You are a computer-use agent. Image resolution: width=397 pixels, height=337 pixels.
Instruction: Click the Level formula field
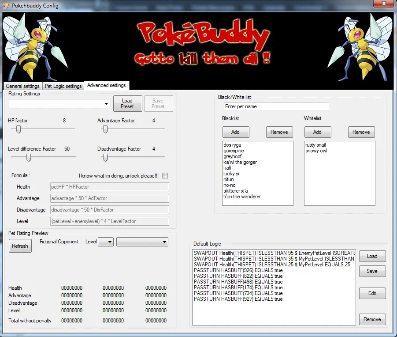tap(110, 221)
